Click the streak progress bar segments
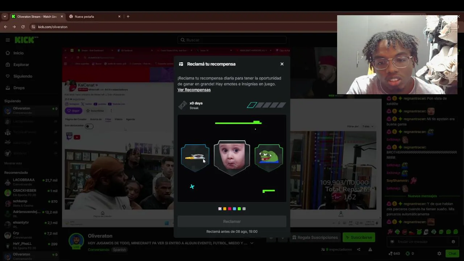This screenshot has height=261, width=464. click(266, 105)
